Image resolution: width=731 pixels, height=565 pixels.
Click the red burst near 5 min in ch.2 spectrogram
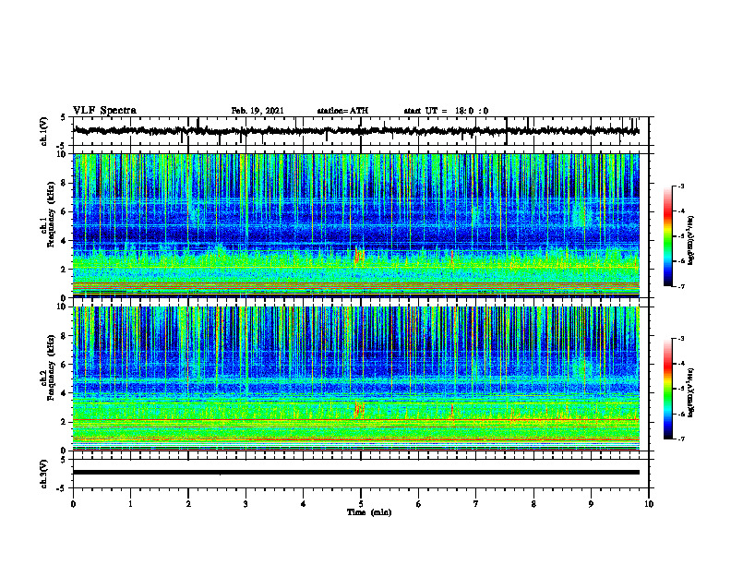[359, 409]
